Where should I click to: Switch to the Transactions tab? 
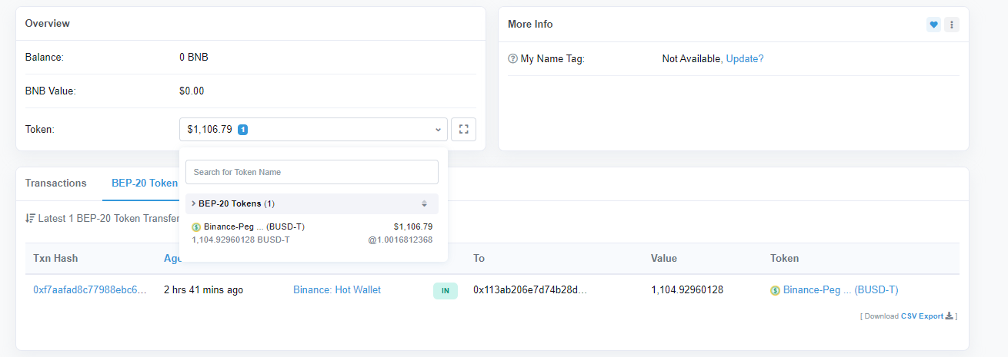pyautogui.click(x=55, y=183)
